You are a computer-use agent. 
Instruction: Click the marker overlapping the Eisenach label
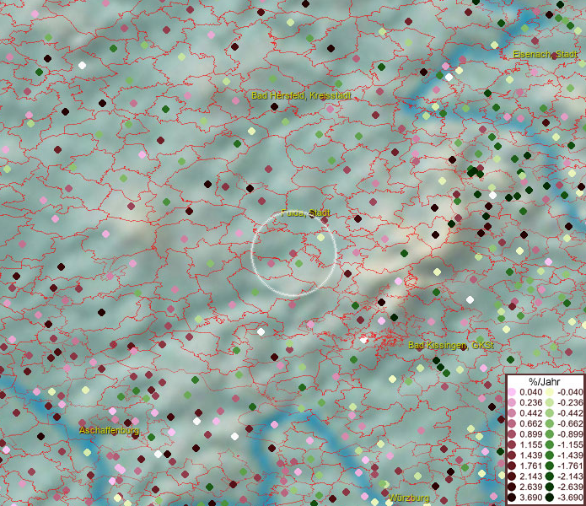tap(554, 57)
